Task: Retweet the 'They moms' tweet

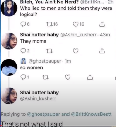Action: [x=49, y=51]
